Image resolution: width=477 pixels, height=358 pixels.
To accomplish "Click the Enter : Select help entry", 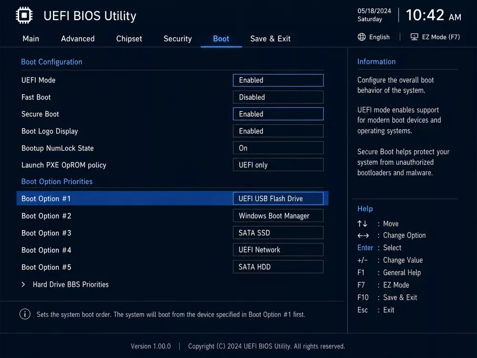I will coord(379,248).
